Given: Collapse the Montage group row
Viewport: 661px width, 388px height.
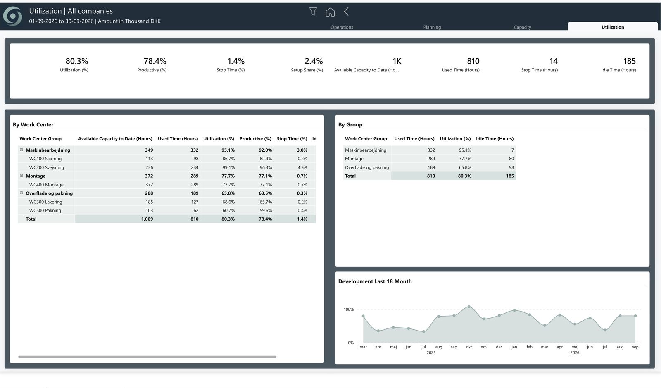Looking at the screenshot, I should tap(21, 176).
